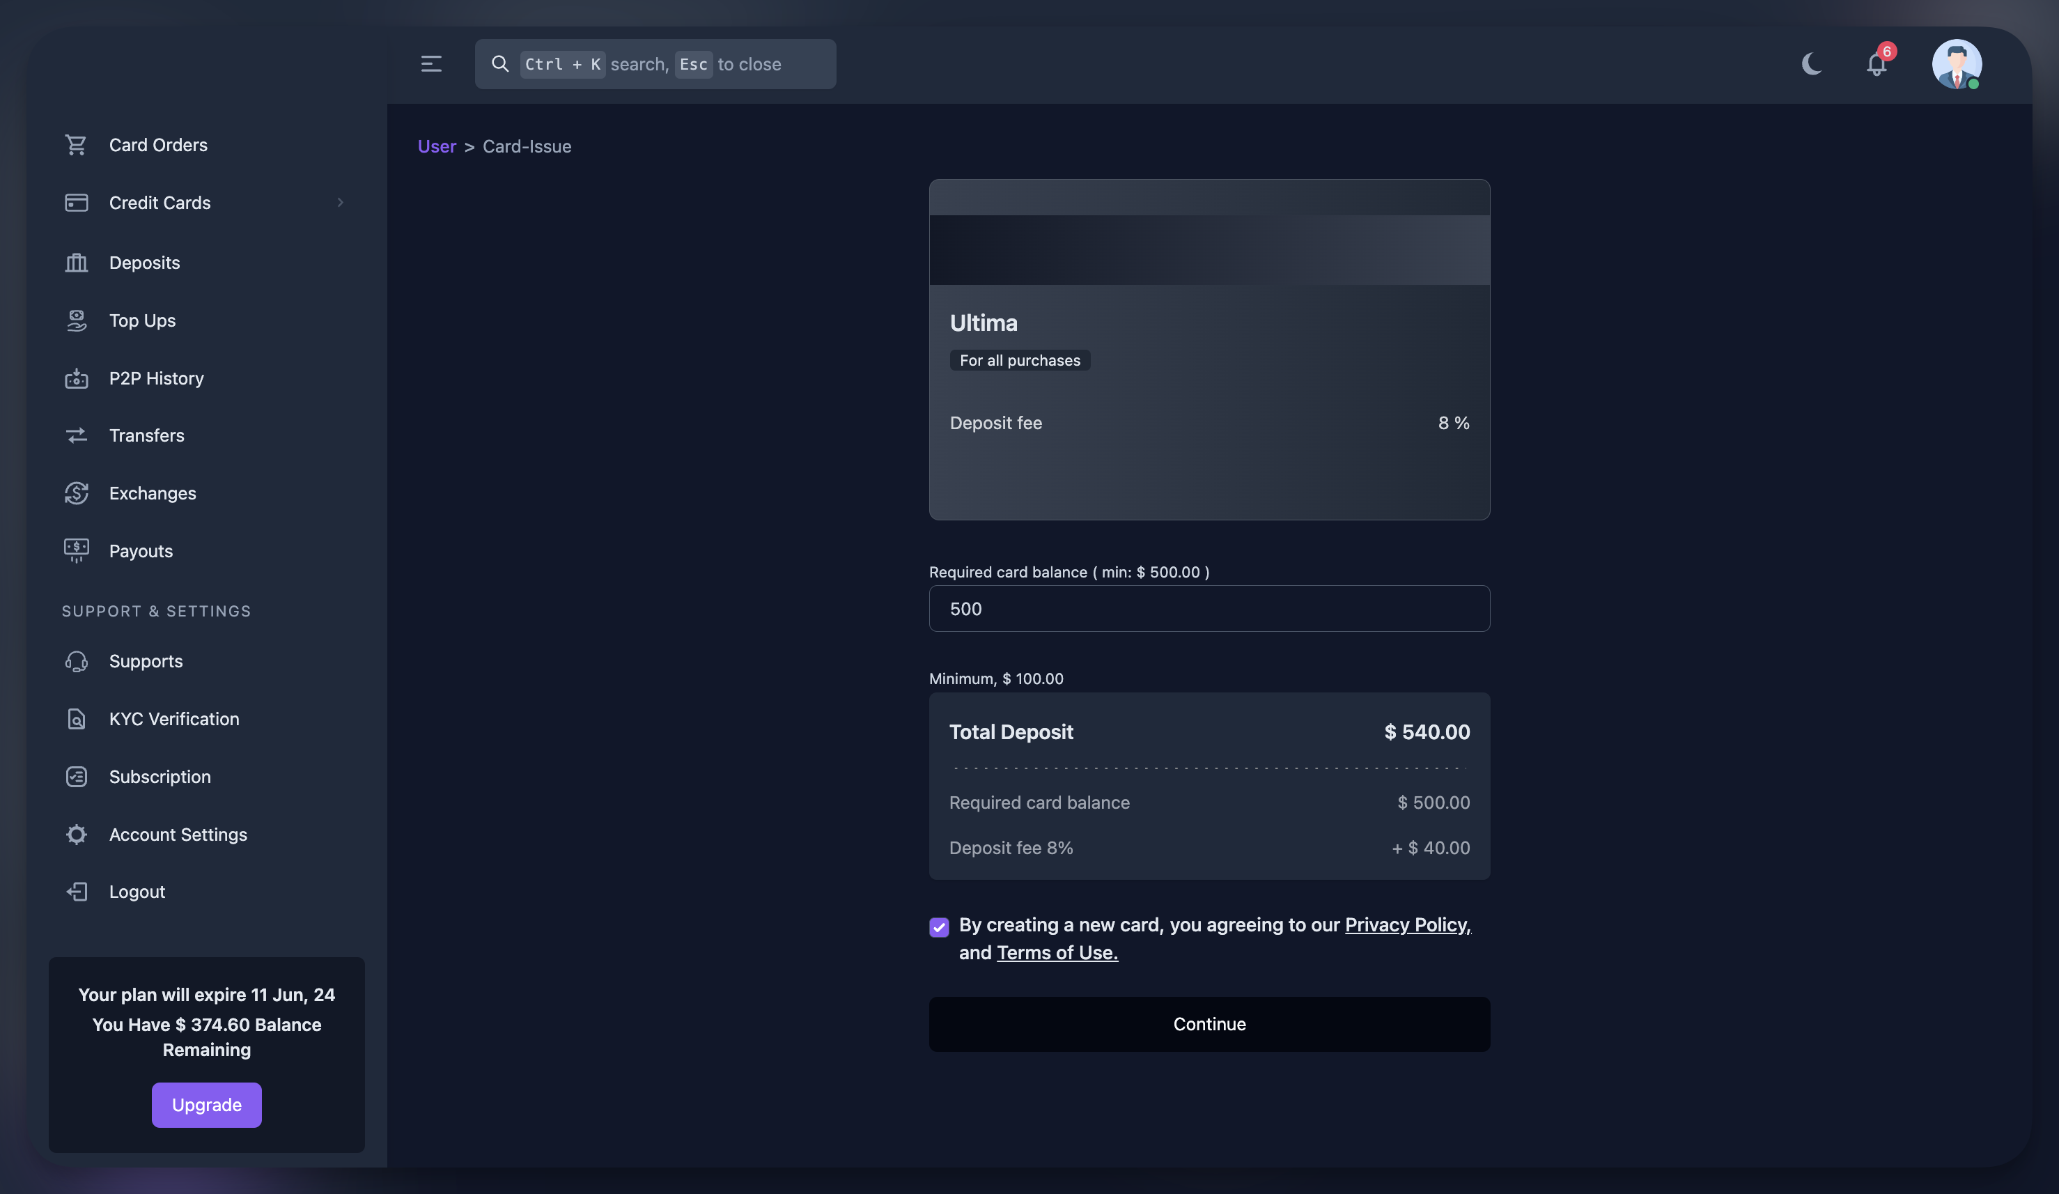Image resolution: width=2059 pixels, height=1194 pixels.
Task: Open the Privacy Policy link
Action: point(1407,924)
